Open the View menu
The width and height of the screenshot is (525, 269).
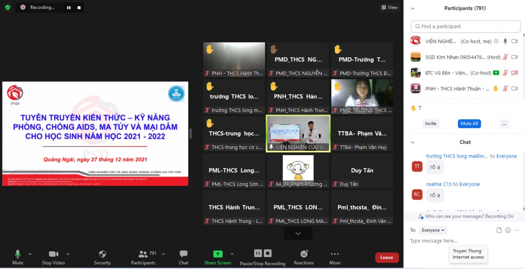[x=389, y=7]
